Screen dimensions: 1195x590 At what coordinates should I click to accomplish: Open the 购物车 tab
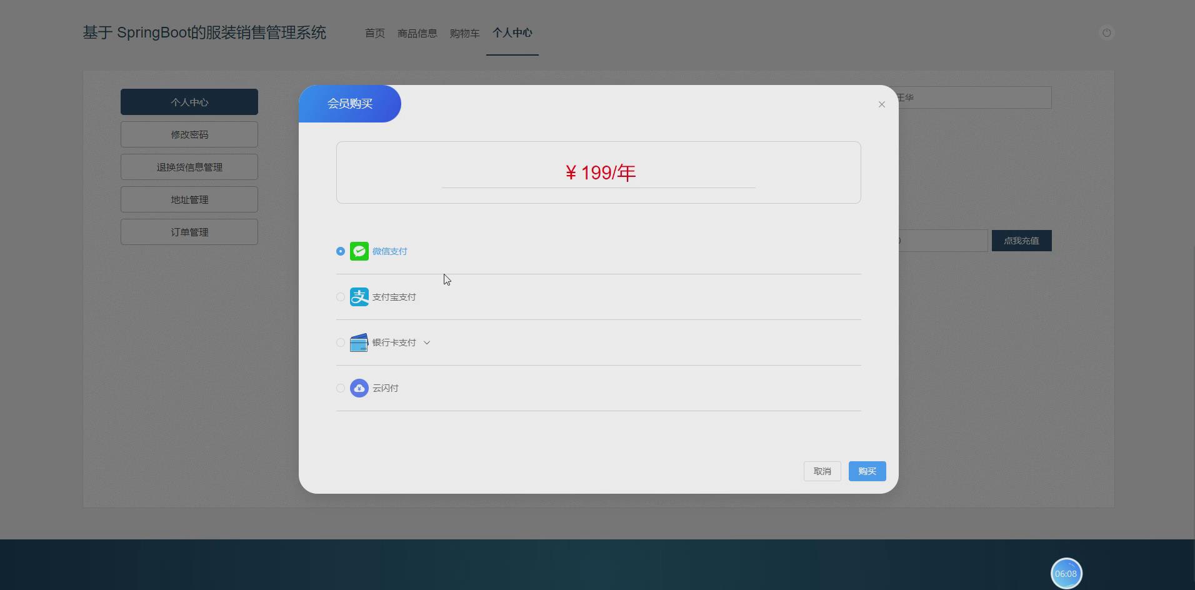pyautogui.click(x=463, y=33)
